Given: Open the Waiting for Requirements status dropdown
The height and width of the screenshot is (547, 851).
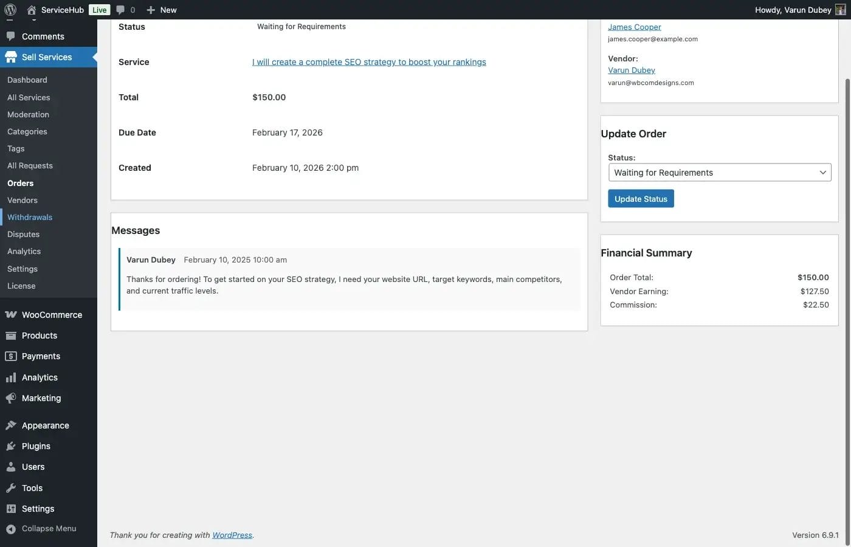Looking at the screenshot, I should [720, 172].
